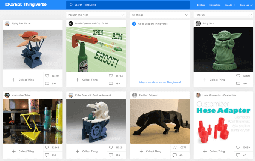This screenshot has width=255, height=161.
Task: Collect the Flying Sea Turtle thing
Action: tap(23, 80)
